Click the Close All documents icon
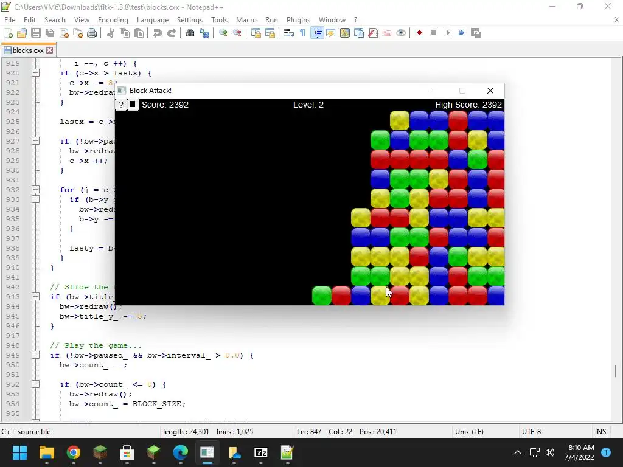Screen dimensions: 623x467 coord(78,33)
